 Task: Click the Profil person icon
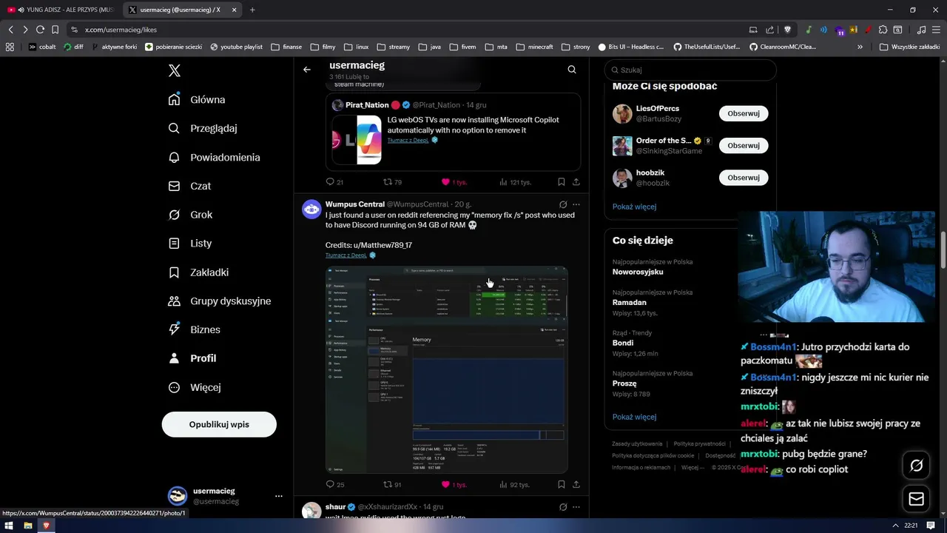pos(174,358)
